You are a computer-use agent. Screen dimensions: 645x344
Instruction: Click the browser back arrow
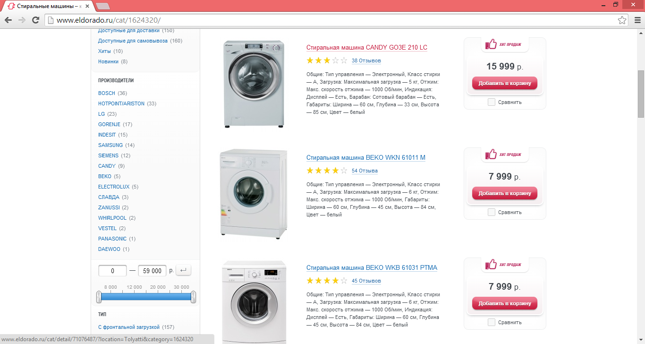coord(8,20)
